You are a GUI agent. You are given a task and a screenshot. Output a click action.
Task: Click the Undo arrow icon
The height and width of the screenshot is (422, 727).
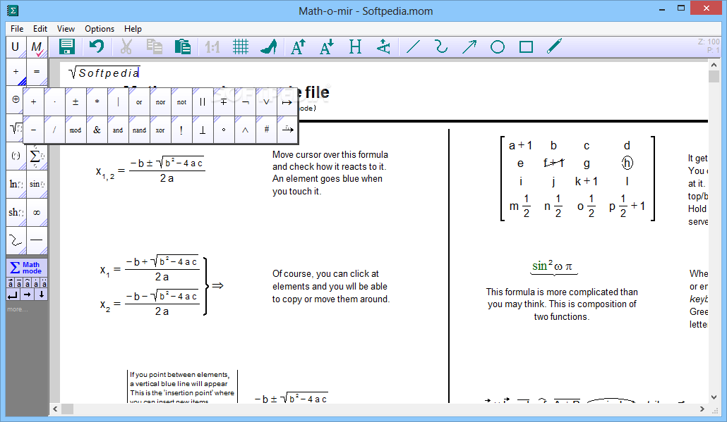pos(97,46)
